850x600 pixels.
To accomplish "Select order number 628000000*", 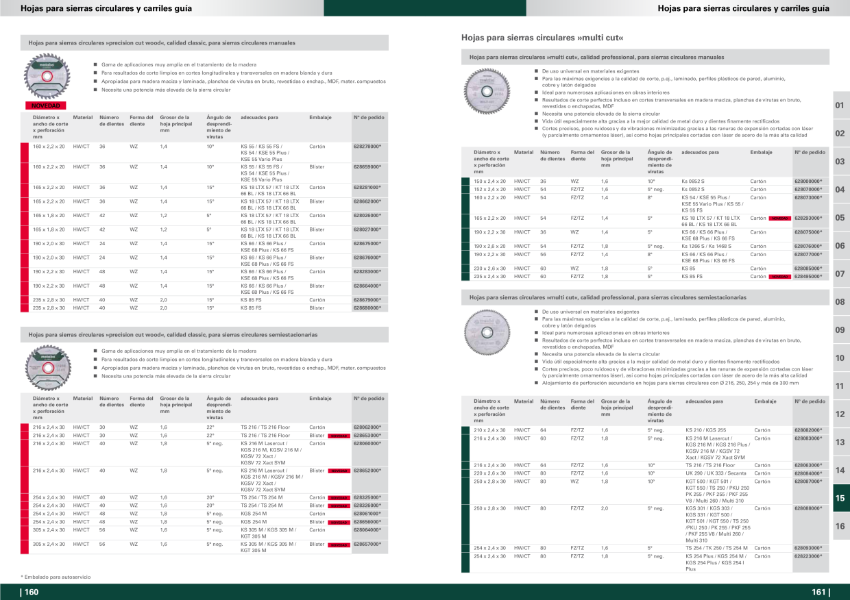I will click(808, 181).
